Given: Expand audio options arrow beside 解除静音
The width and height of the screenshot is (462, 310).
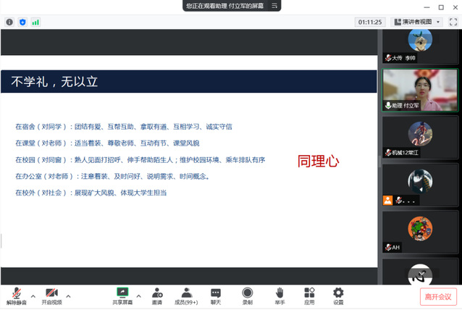Looking at the screenshot, I should click(x=33, y=295).
